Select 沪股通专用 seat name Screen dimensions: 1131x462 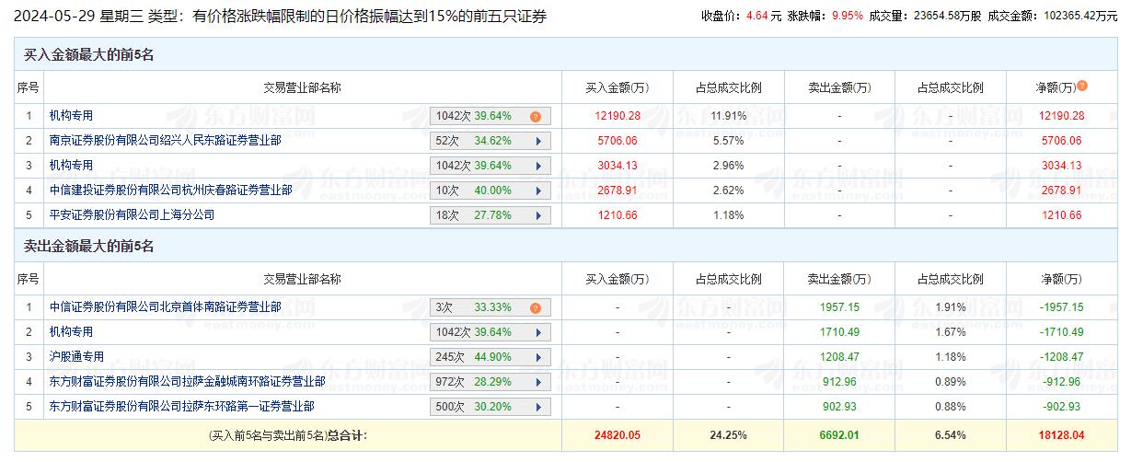(76, 357)
